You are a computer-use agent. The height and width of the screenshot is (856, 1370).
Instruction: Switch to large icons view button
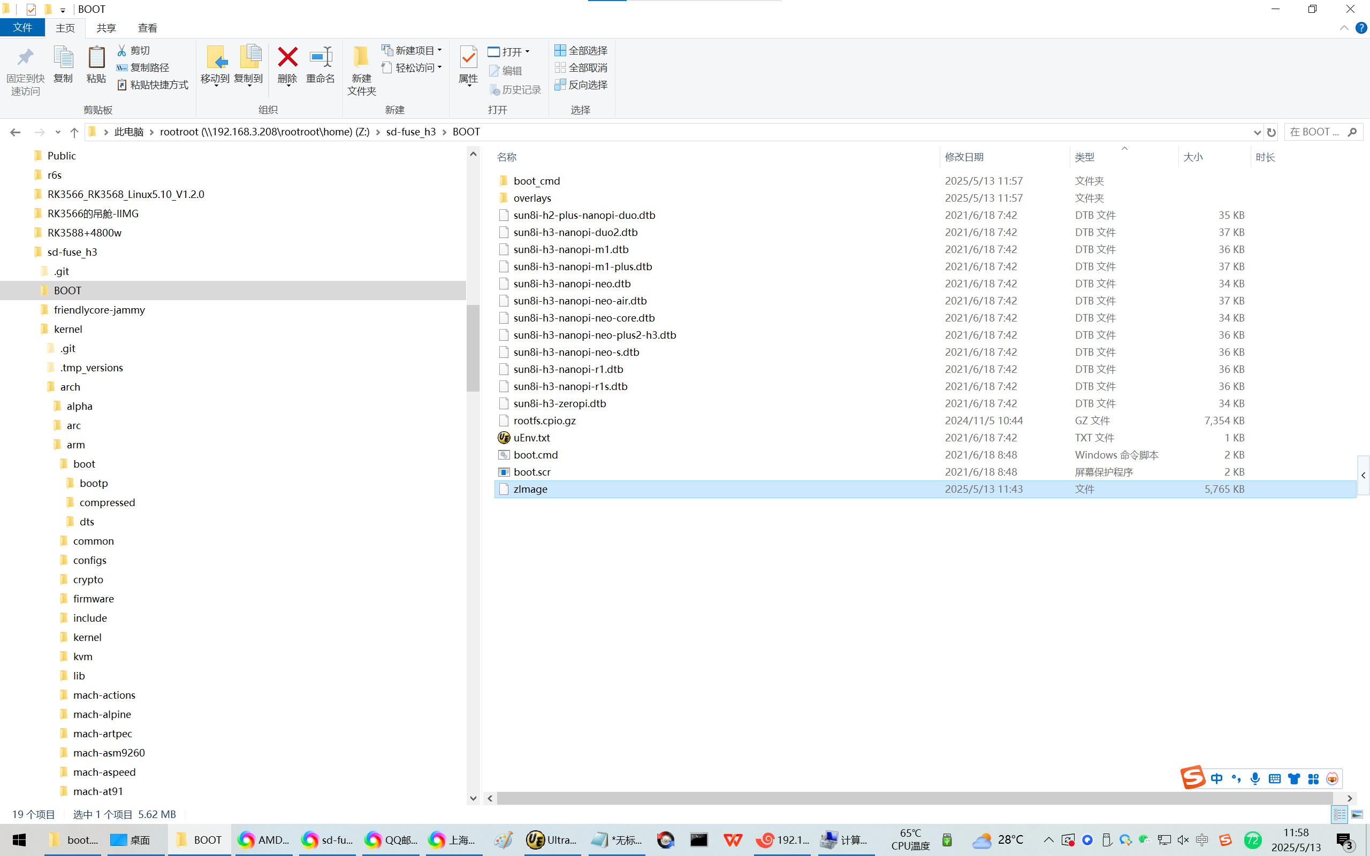(x=1357, y=814)
